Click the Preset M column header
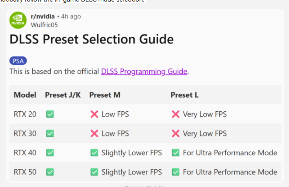 105,95
